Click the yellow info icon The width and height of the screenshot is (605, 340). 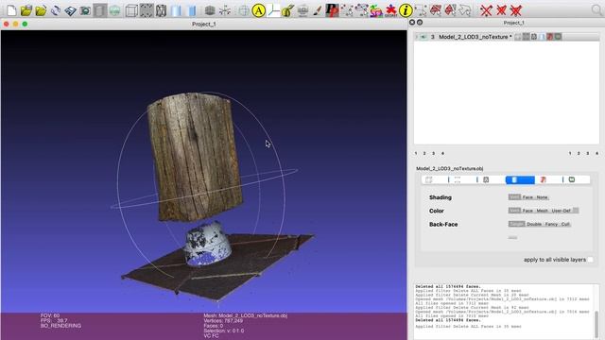(406, 10)
